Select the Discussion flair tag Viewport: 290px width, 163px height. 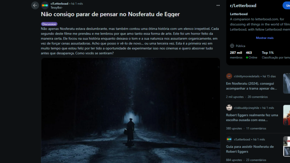(49, 24)
